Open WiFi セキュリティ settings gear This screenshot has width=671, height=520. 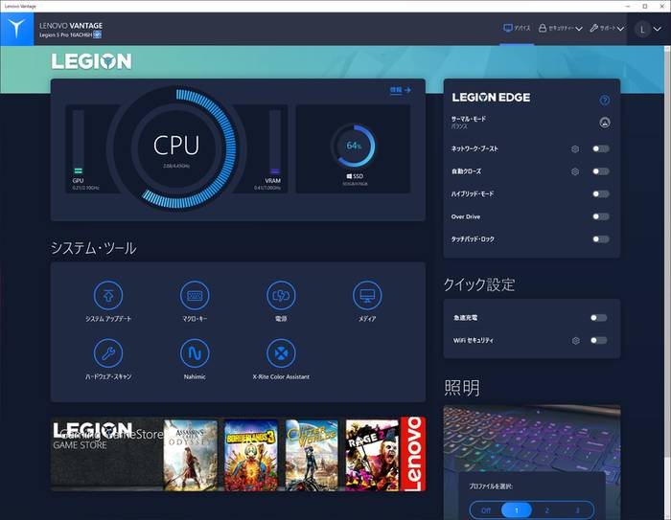coord(576,340)
